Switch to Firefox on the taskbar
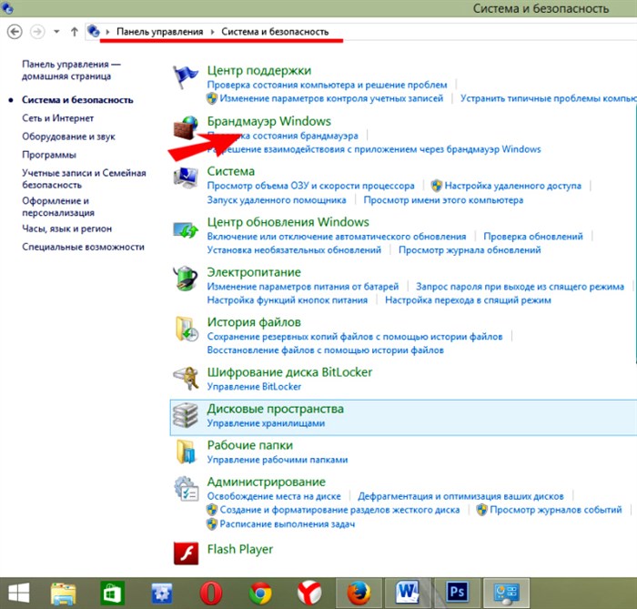 click(x=359, y=594)
